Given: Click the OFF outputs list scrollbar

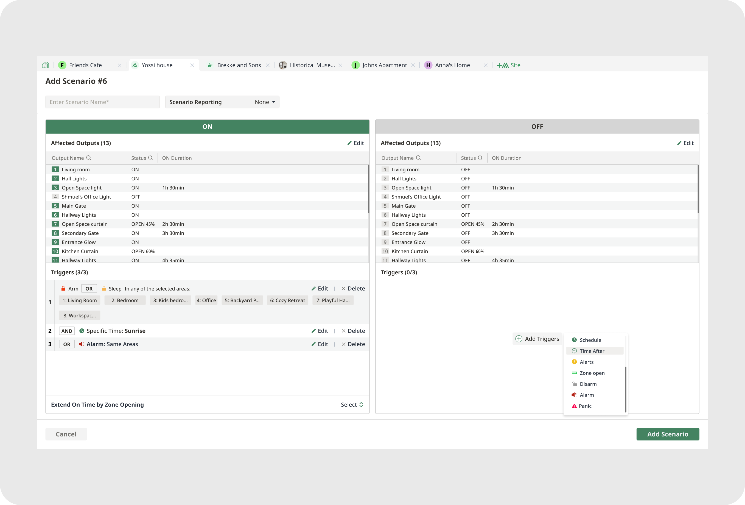Looking at the screenshot, I should [698, 189].
